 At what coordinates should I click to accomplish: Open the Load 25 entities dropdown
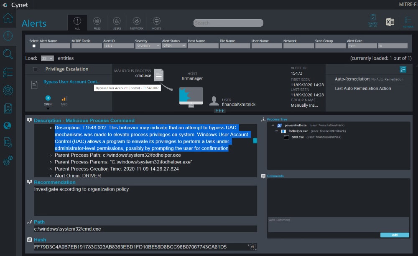click(x=47, y=58)
